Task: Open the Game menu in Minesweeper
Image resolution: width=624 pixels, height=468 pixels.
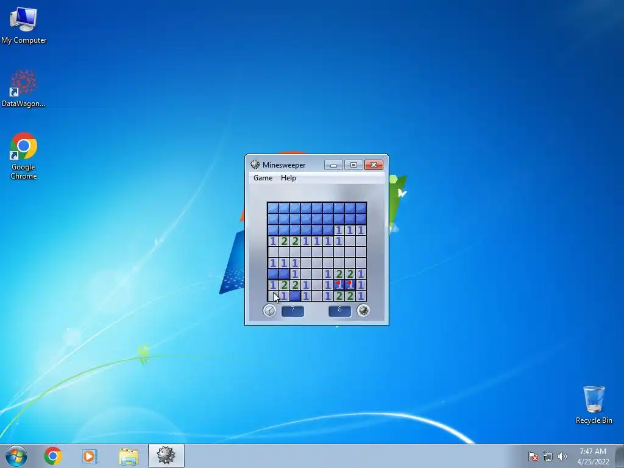Action: [x=263, y=178]
